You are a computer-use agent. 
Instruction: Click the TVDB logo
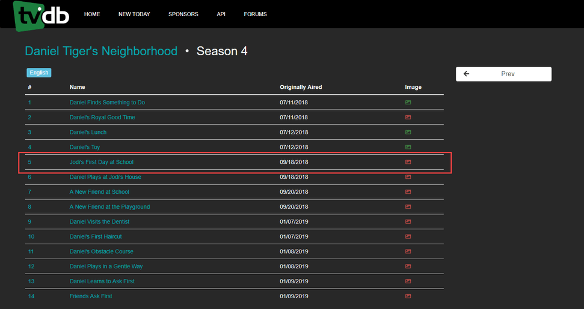41,16
